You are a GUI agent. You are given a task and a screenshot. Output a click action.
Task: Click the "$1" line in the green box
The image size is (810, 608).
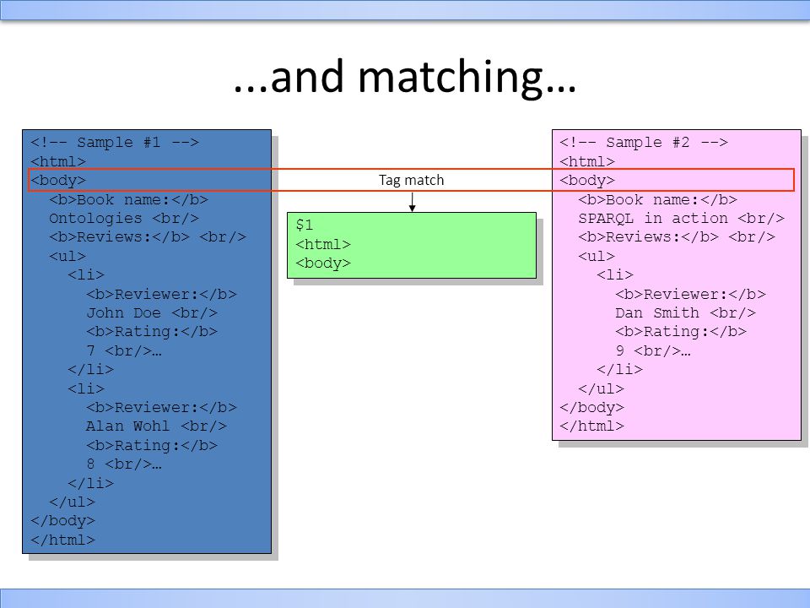click(x=305, y=225)
